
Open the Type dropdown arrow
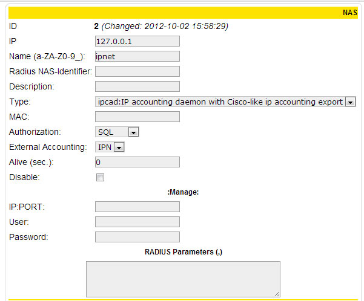point(350,102)
